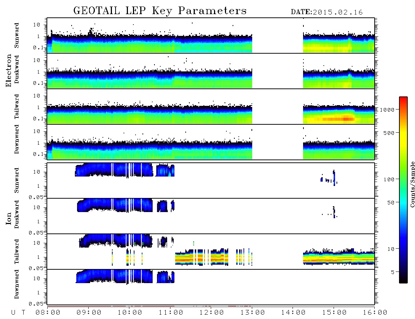The height and width of the screenshot is (319, 415).
Task: Click the Electron Tailward panel label
Action: (x=17, y=107)
